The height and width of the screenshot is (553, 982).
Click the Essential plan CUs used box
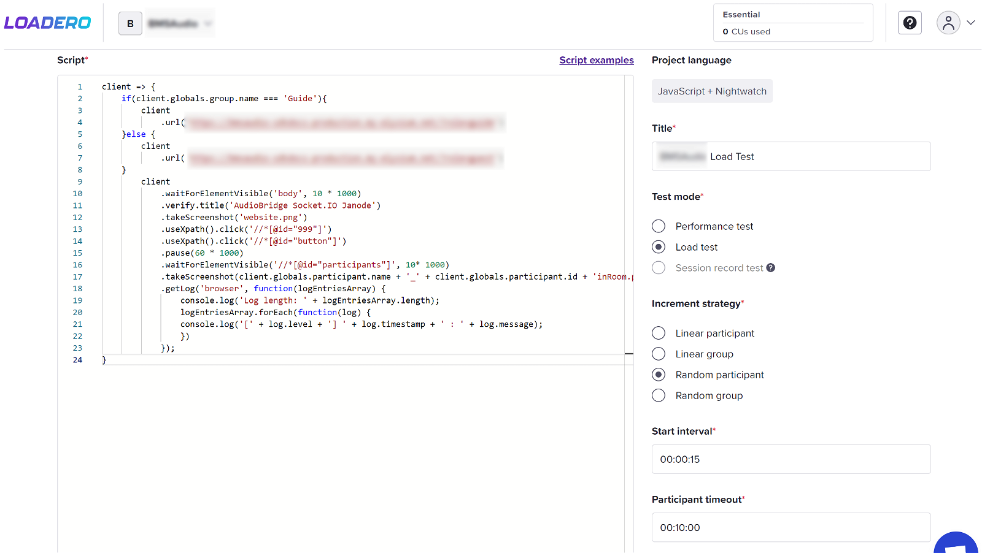pos(792,23)
